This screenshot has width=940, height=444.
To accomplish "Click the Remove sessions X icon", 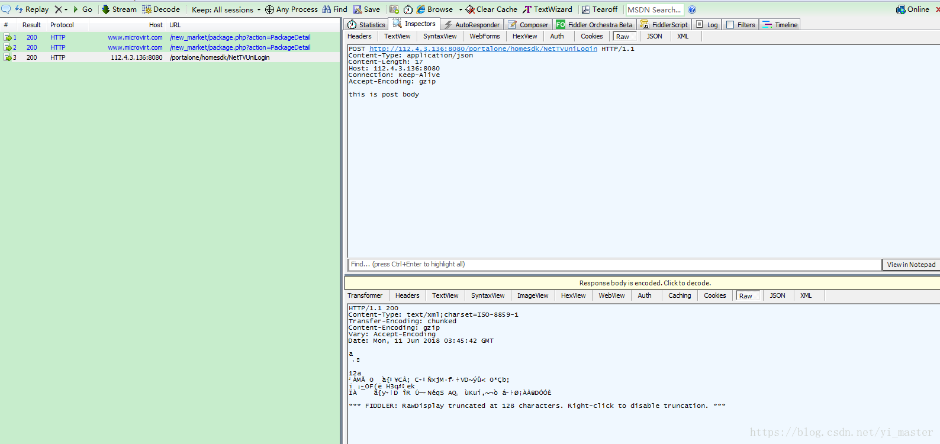I will click(x=58, y=9).
